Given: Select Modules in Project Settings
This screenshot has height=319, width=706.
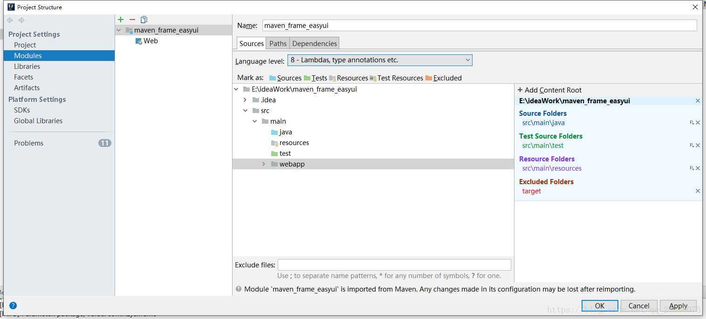Looking at the screenshot, I should pyautogui.click(x=59, y=56).
